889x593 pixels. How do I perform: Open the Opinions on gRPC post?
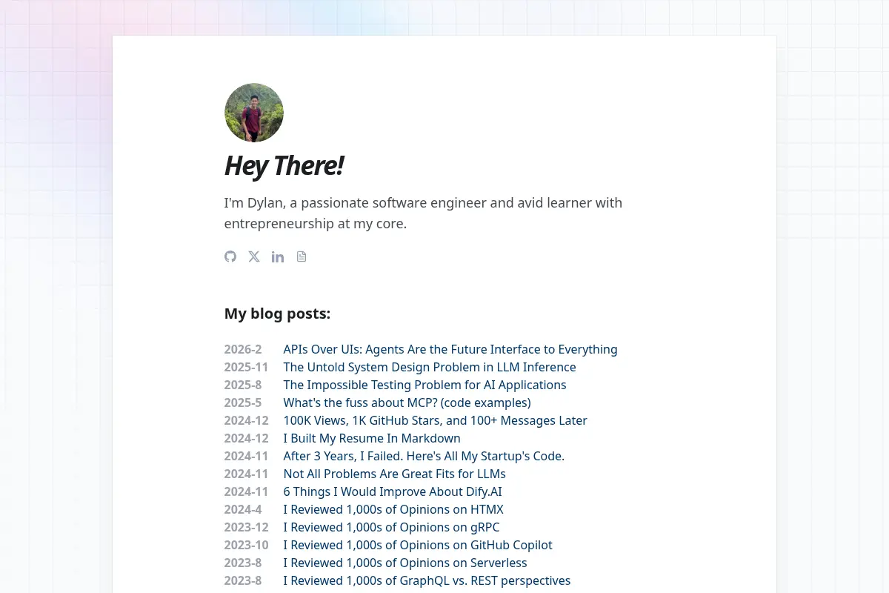[x=391, y=527]
